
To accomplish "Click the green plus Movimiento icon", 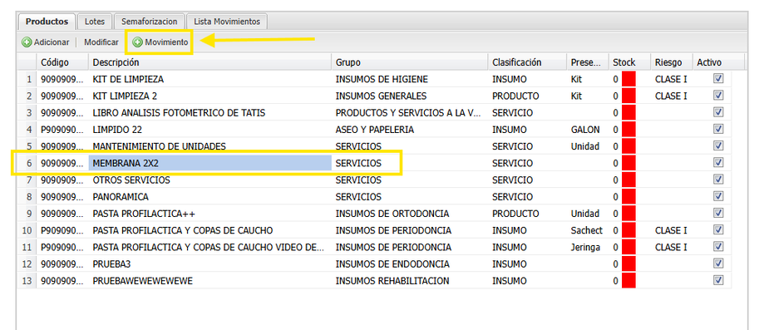I will [138, 42].
